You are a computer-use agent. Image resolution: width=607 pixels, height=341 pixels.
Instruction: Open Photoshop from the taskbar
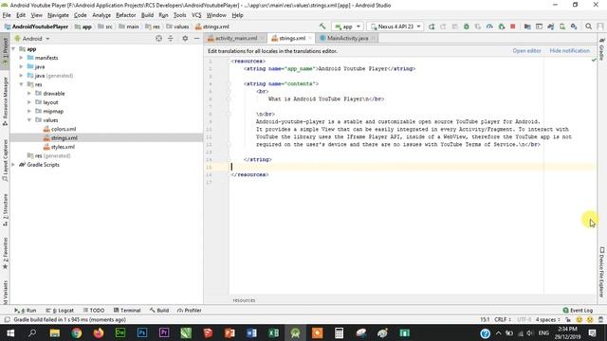pyautogui.click(x=142, y=332)
